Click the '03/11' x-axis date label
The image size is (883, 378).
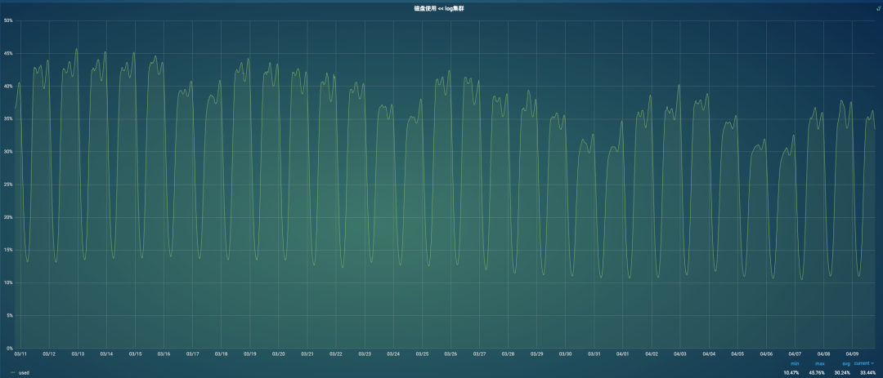coord(20,354)
